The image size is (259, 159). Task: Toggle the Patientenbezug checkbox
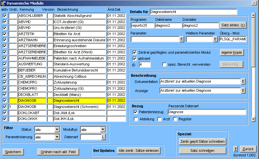tap(136, 112)
